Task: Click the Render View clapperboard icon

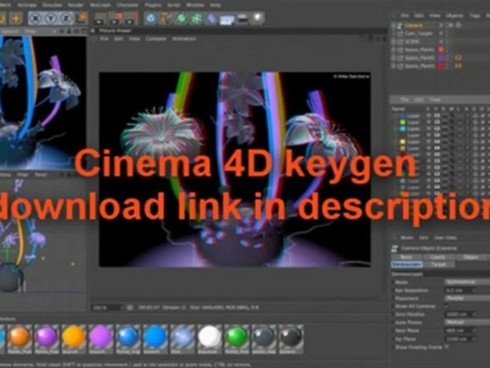Action: click(101, 18)
